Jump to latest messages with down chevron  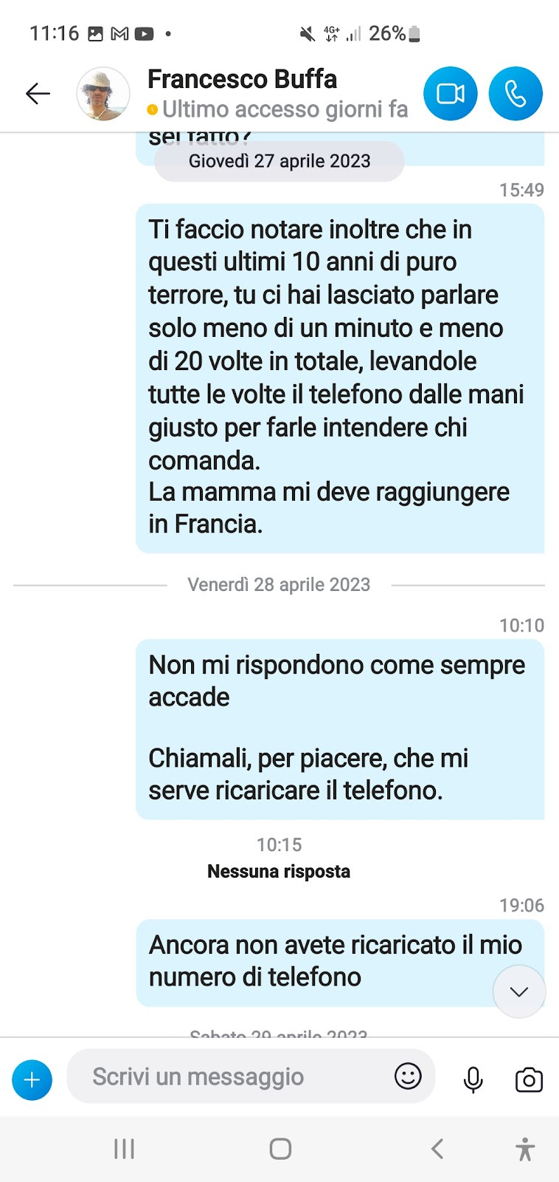[x=519, y=991]
